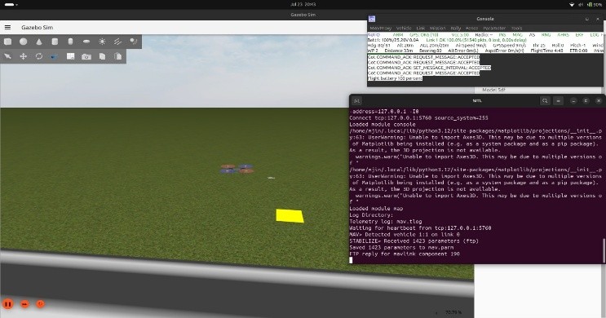This screenshot has width=606, height=318.
Task: Click the real time factor percentage
Action: [453, 312]
